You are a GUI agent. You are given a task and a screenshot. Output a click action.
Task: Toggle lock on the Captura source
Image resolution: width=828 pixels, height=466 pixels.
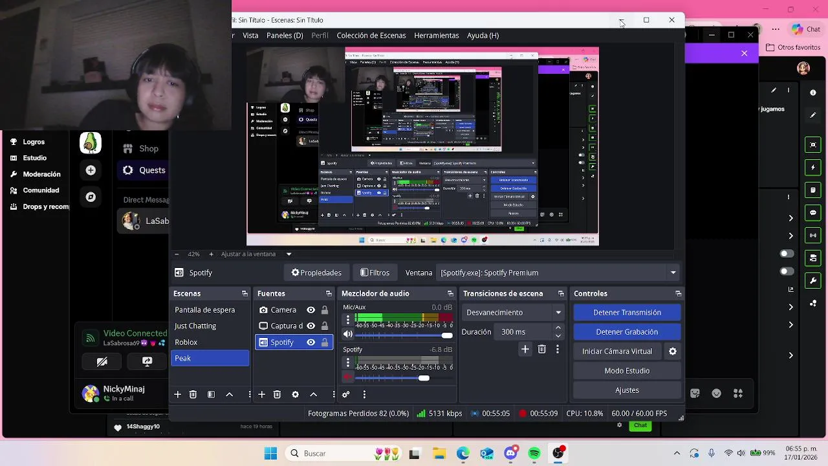point(325,326)
